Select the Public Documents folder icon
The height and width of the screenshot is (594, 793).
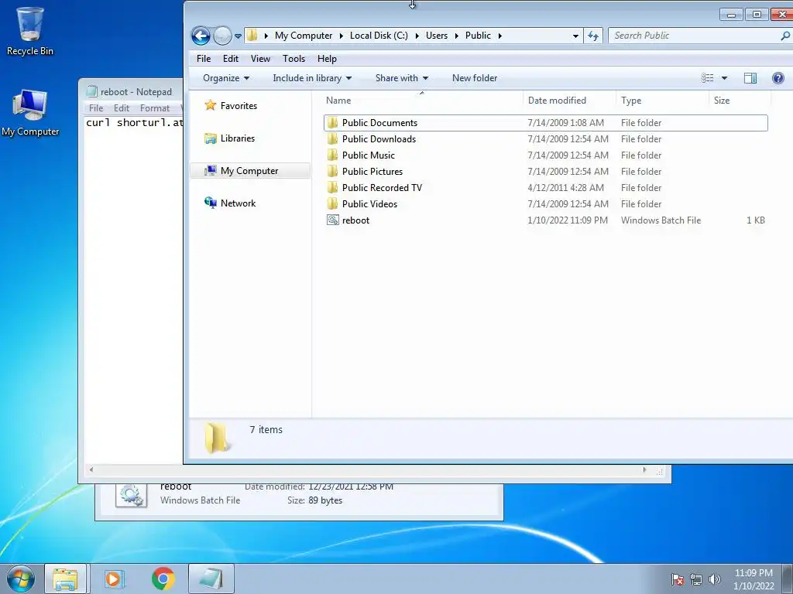(x=332, y=123)
